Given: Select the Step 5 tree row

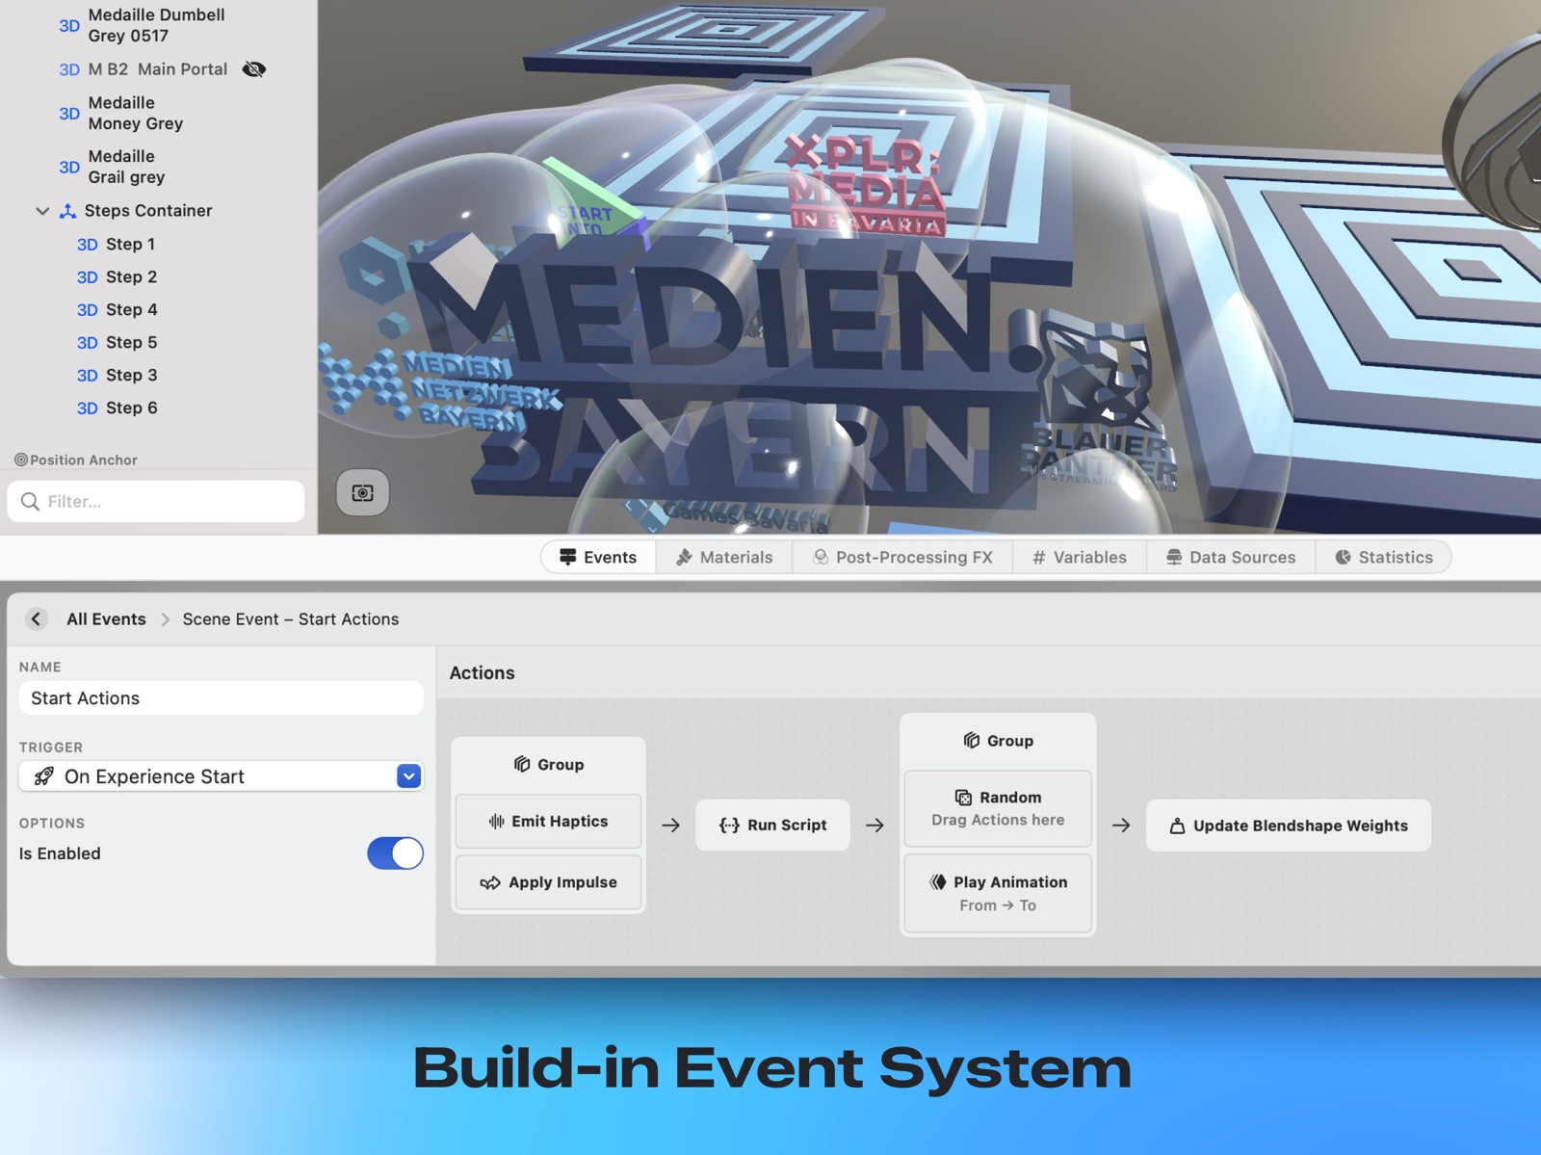Looking at the screenshot, I should click(x=159, y=343).
